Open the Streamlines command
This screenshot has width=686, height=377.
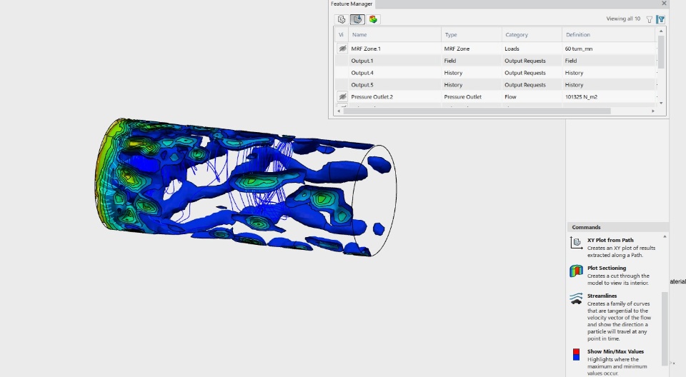coord(602,296)
